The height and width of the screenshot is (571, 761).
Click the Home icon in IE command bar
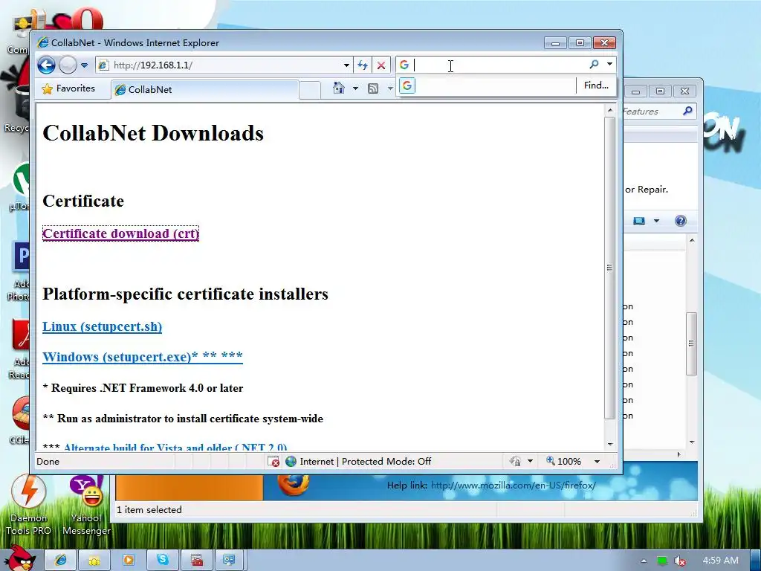tap(339, 88)
